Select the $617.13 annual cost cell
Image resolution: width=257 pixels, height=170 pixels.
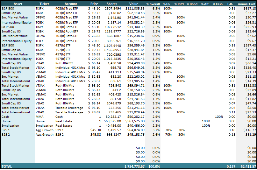(x=250, y=8)
